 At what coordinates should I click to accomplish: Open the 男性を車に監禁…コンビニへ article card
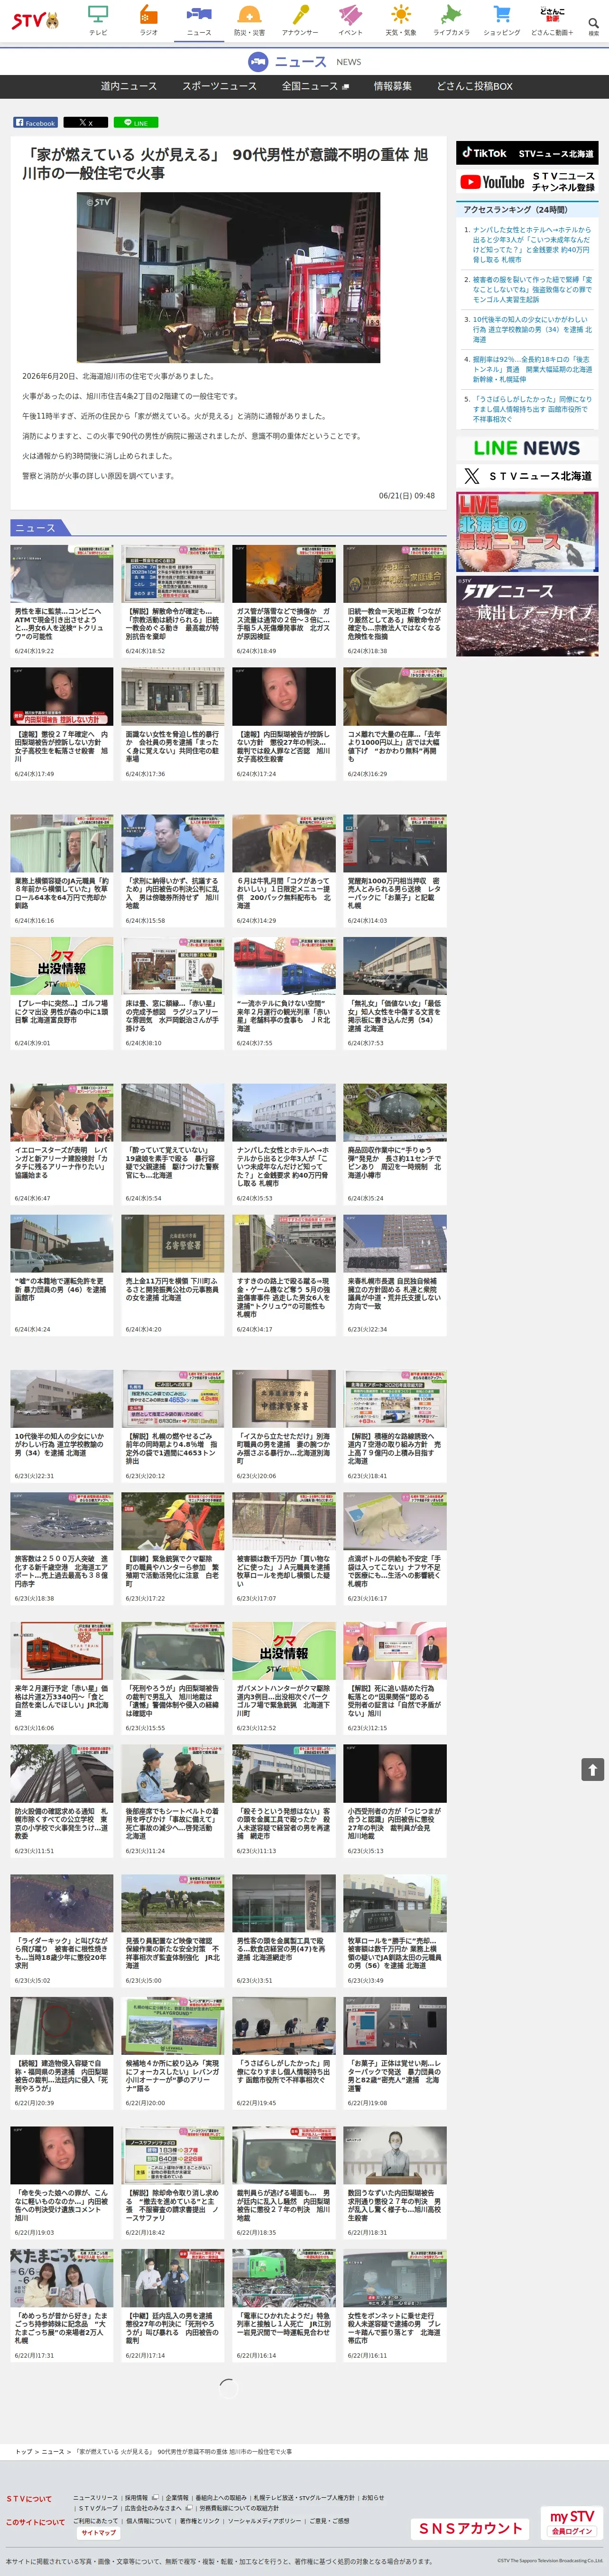click(x=62, y=600)
